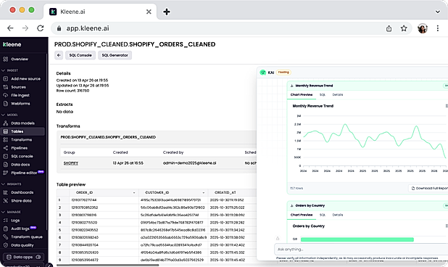Open Transforms icon in sidebar
The image size is (448, 267).
click(x=5, y=140)
